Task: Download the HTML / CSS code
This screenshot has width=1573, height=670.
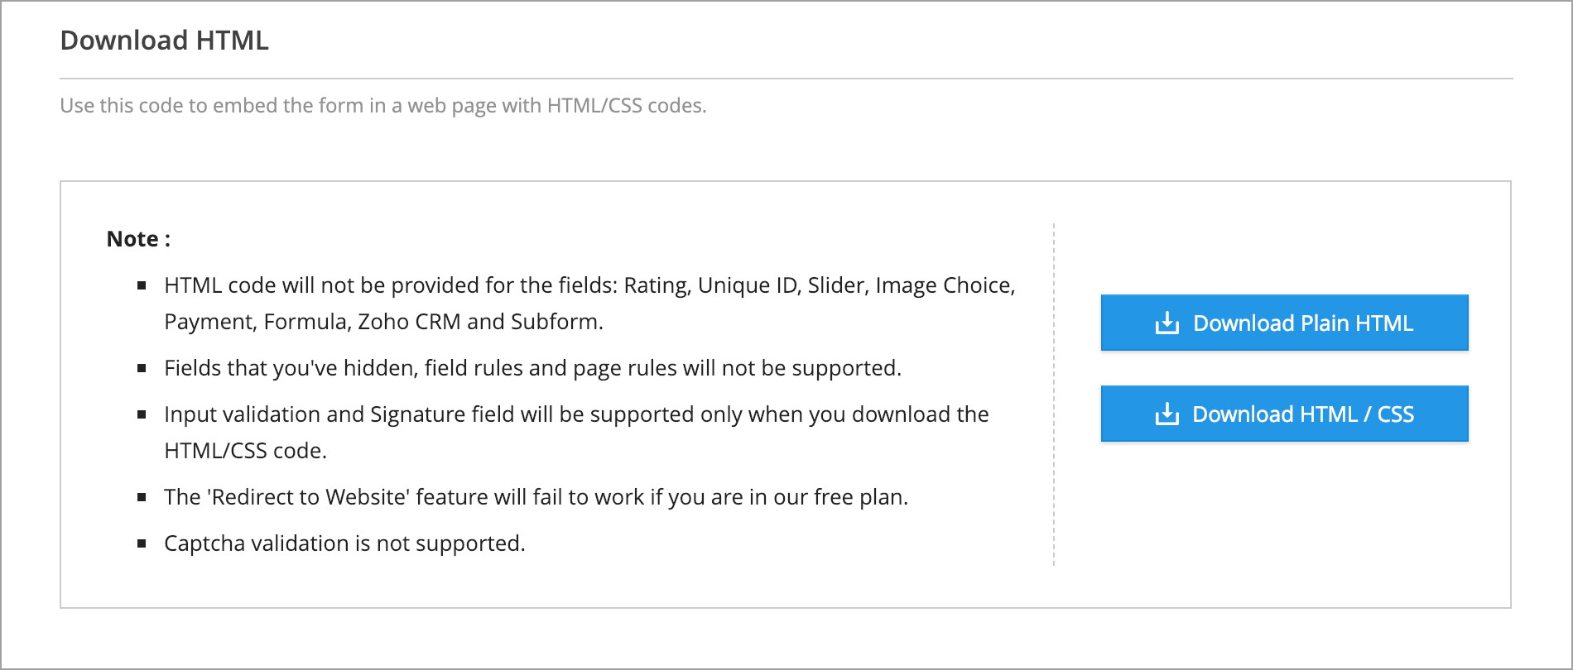Action: [1284, 414]
